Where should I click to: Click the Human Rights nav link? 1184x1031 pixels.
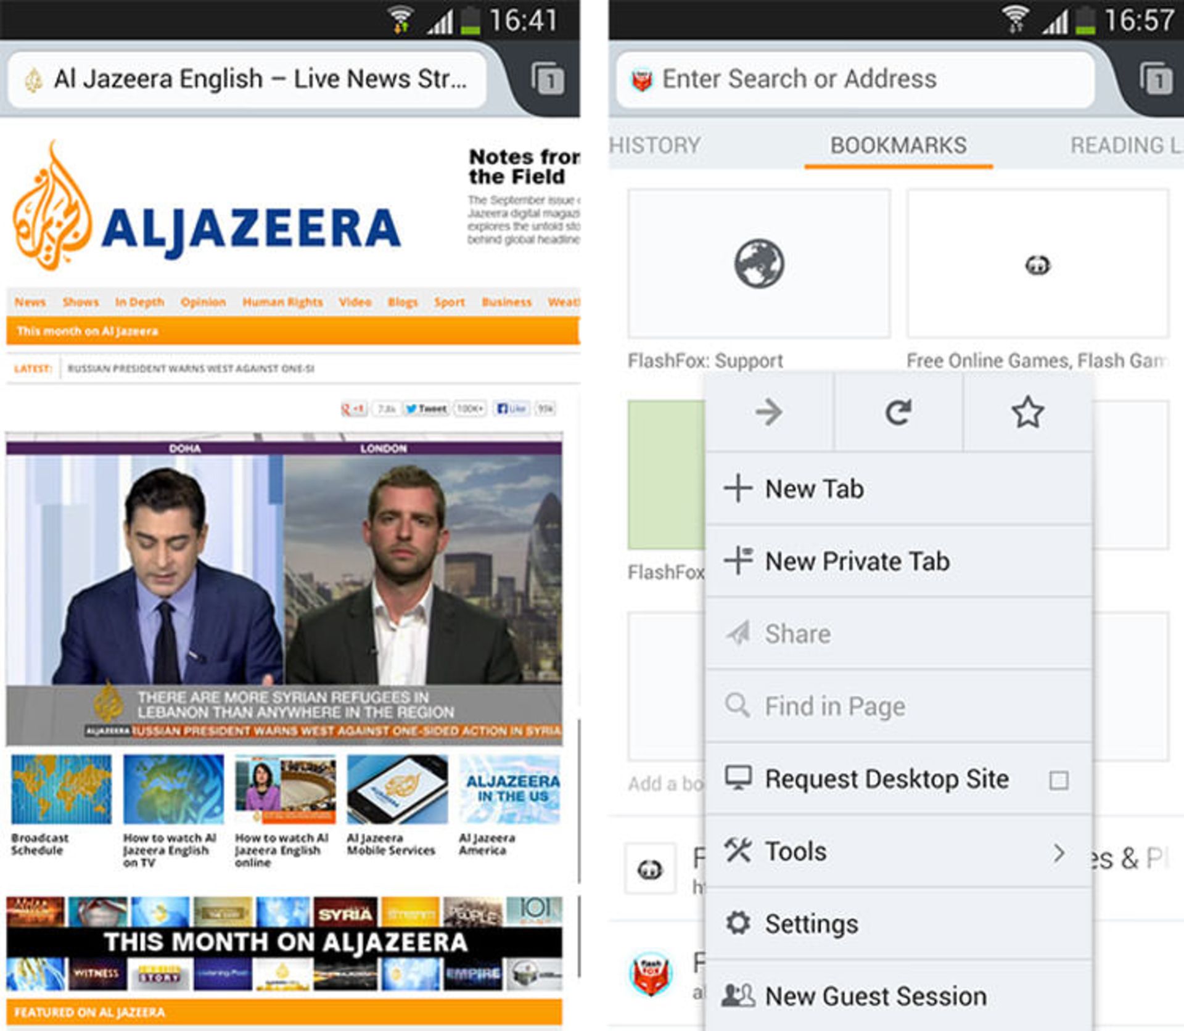[282, 302]
